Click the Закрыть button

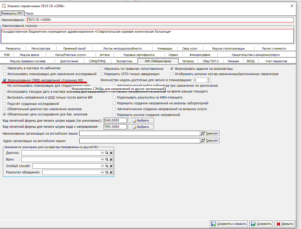tap(285, 224)
